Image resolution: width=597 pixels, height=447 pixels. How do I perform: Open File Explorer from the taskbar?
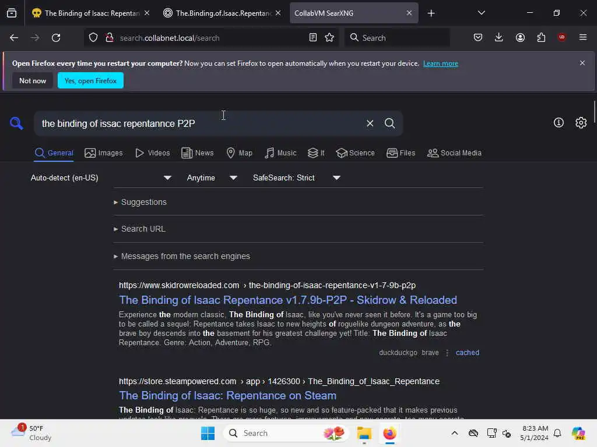(364, 433)
